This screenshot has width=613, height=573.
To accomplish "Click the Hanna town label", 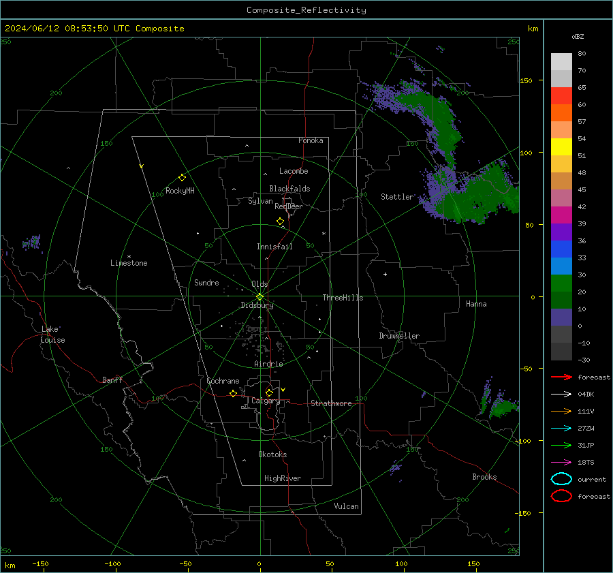I will (x=476, y=304).
